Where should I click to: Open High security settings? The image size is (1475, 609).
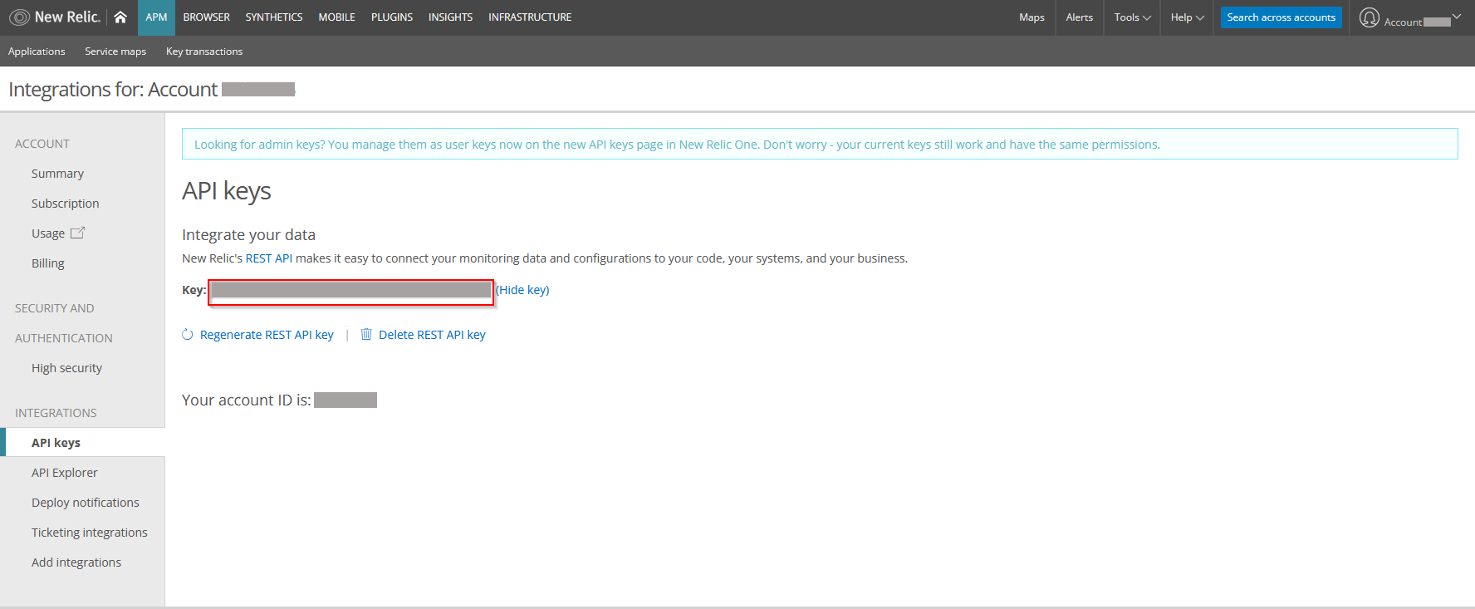tap(67, 368)
